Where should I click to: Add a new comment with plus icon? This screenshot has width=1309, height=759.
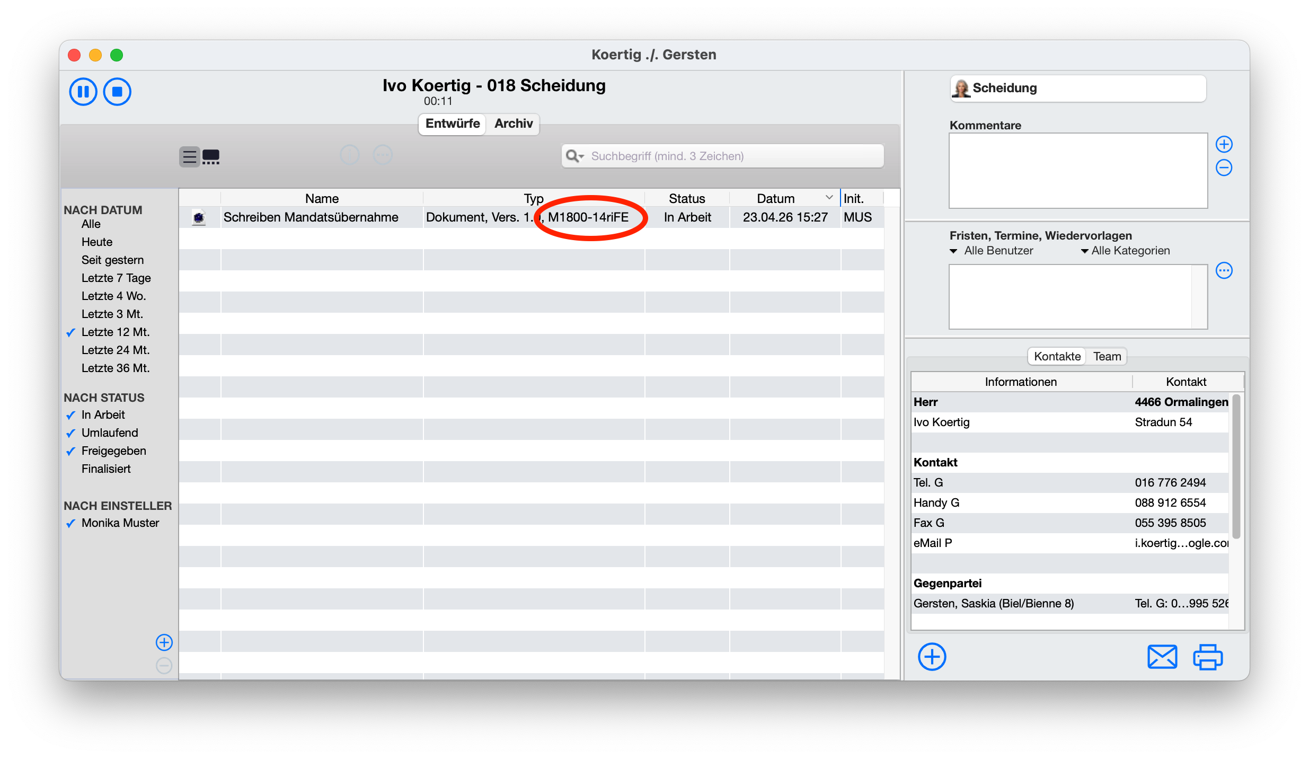click(1224, 144)
